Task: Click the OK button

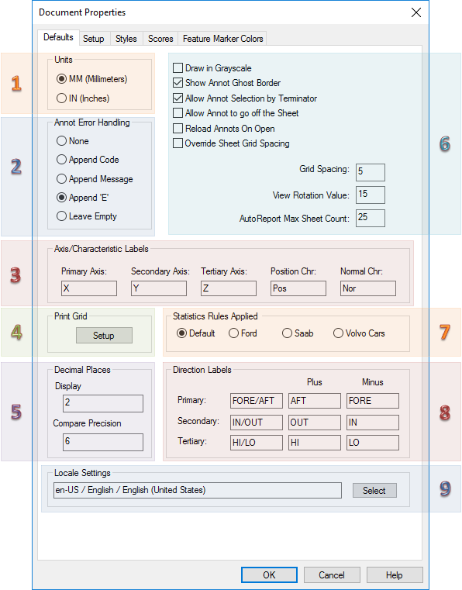Action: (x=269, y=575)
